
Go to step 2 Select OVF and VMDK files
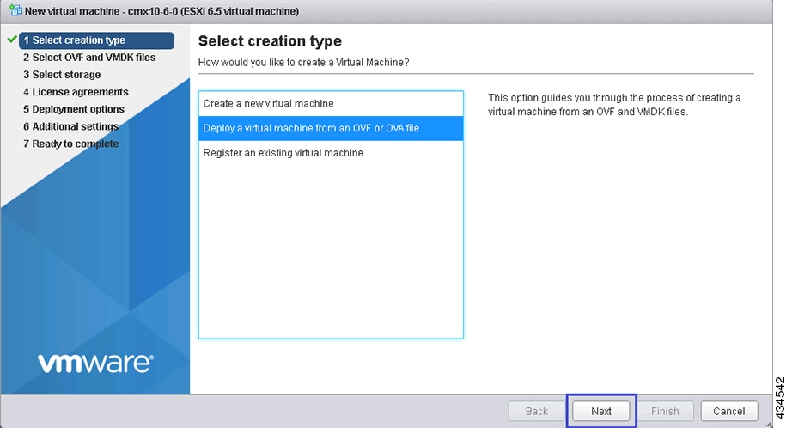(89, 58)
